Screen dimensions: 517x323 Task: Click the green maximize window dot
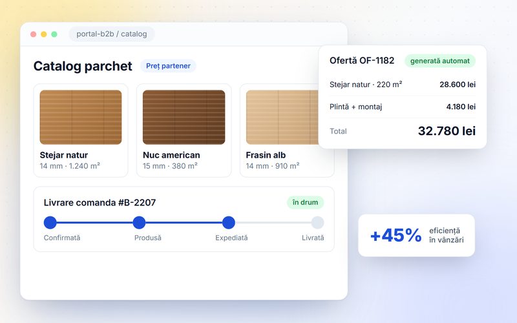coord(54,34)
